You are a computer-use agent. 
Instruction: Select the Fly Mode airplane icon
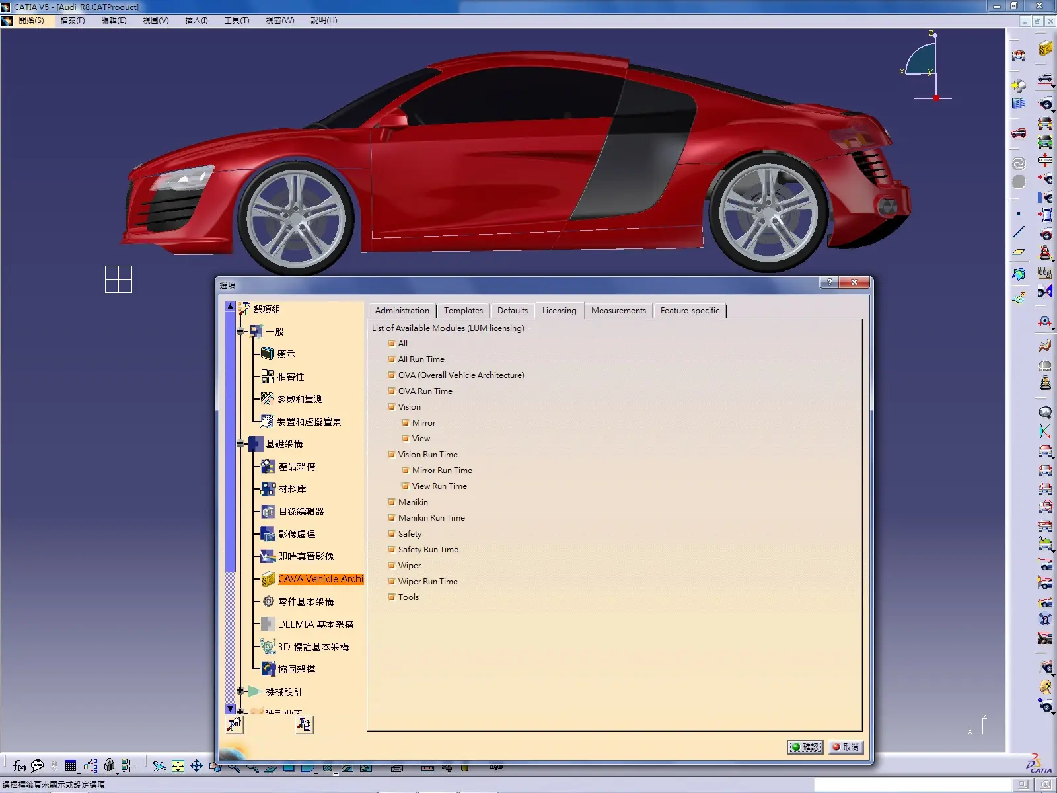(159, 766)
